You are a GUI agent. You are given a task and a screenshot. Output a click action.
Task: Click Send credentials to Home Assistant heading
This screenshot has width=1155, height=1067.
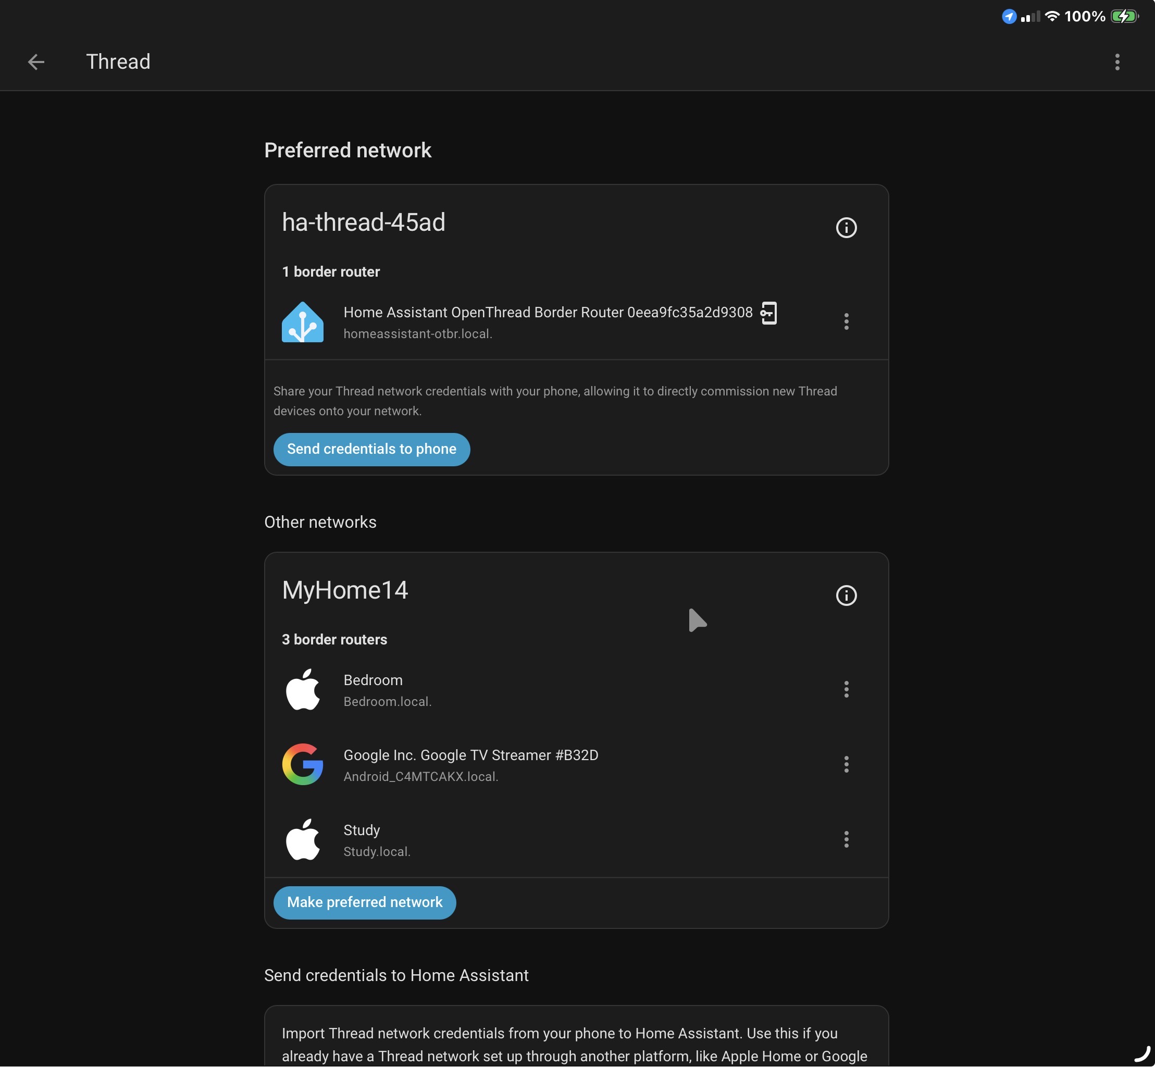(x=396, y=975)
